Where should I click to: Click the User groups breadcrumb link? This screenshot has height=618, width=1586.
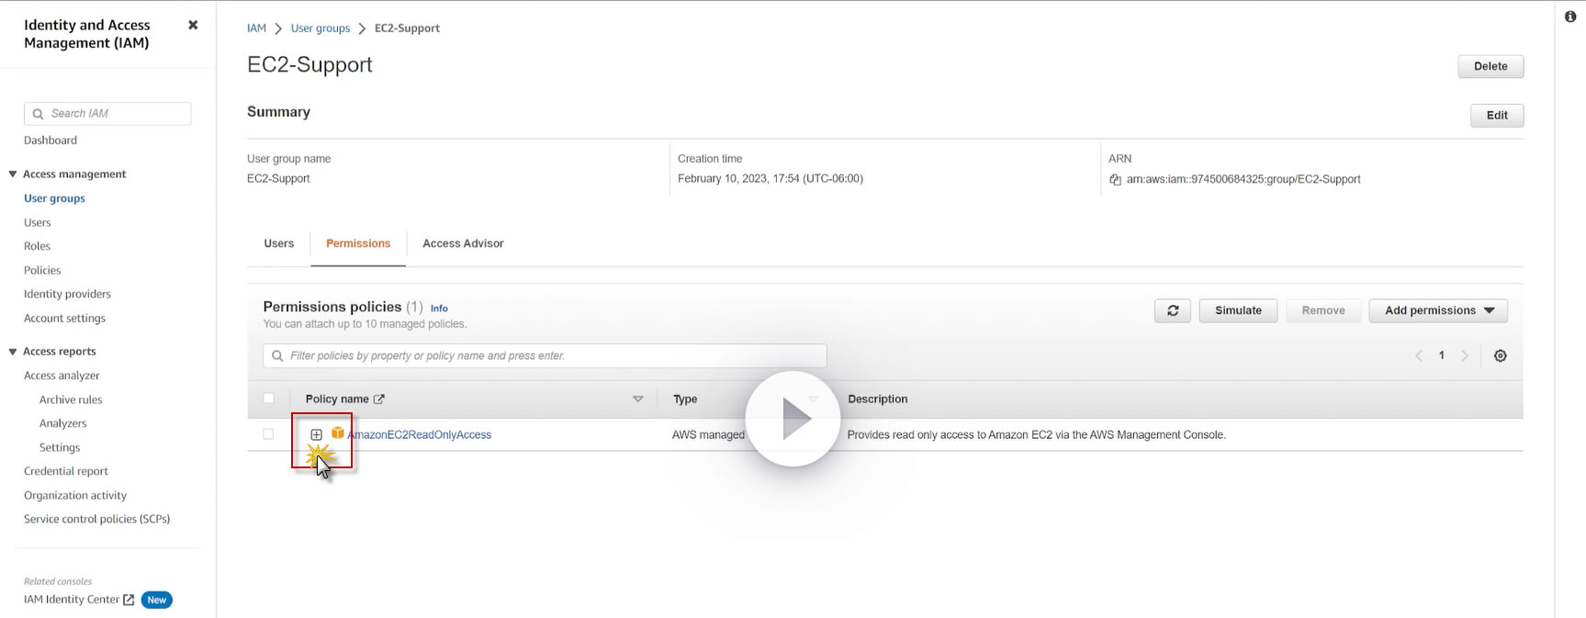coord(321,28)
